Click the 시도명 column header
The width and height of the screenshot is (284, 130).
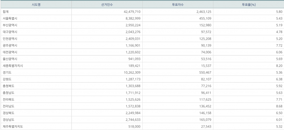coord(36,5)
